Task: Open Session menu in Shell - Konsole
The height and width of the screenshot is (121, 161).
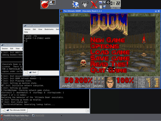Action: pyautogui.click(x=27, y=29)
